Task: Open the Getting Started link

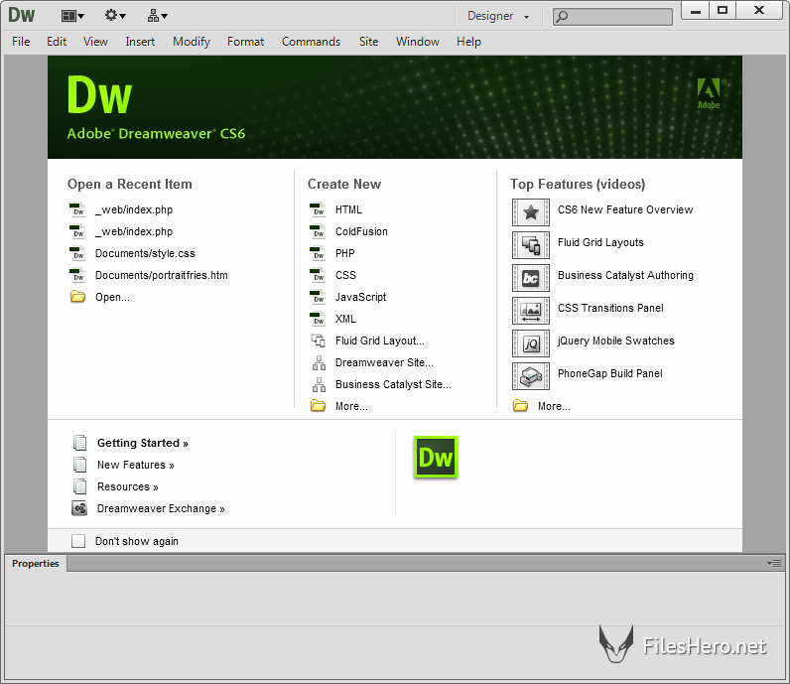Action: click(x=143, y=443)
